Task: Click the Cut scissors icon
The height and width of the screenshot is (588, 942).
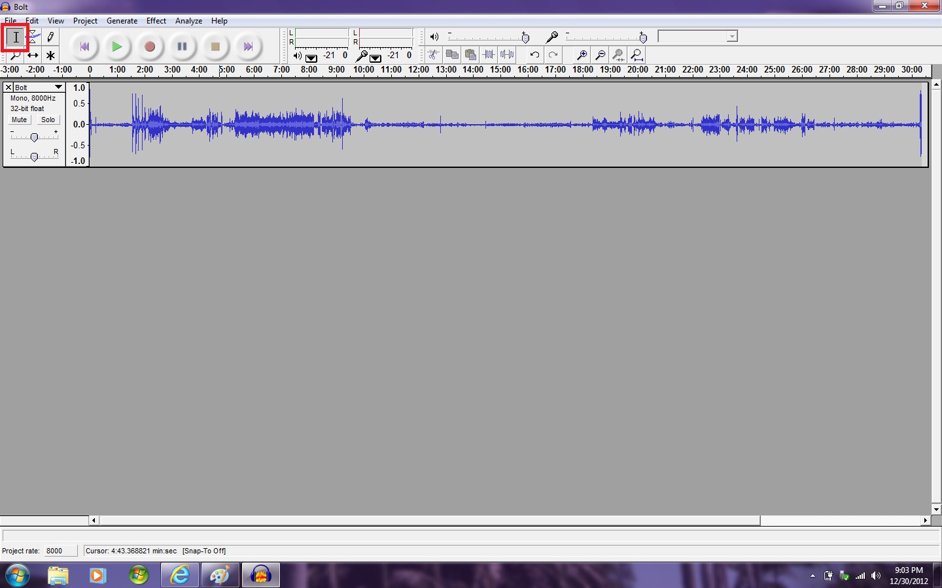Action: pyautogui.click(x=433, y=55)
